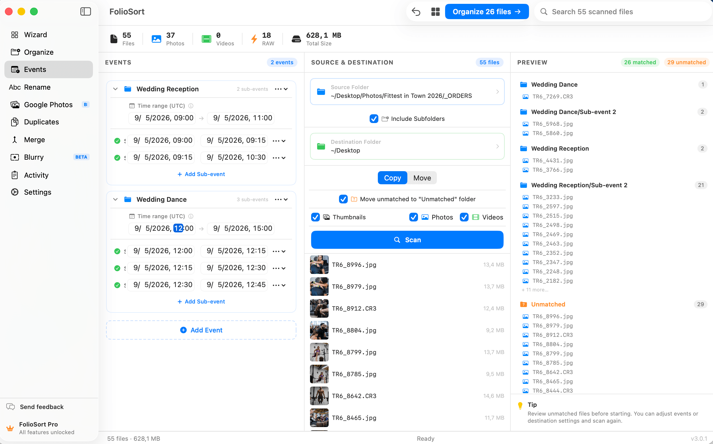Click the Source Folder blue folder icon
Screen dimensions: 713x444
tap(321, 92)
